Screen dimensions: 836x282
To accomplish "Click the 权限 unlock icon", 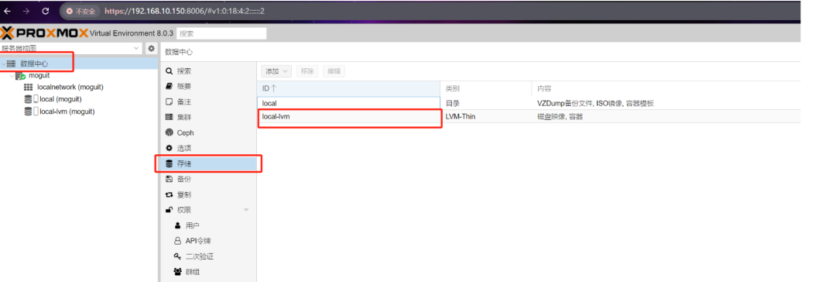I will (169, 210).
